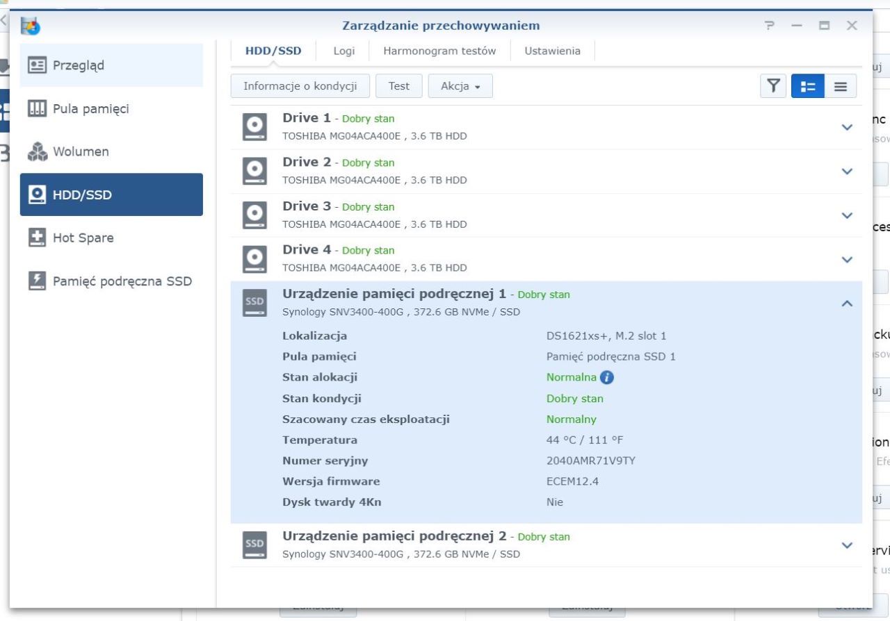Open the Harmonogram testów tab

(x=439, y=51)
